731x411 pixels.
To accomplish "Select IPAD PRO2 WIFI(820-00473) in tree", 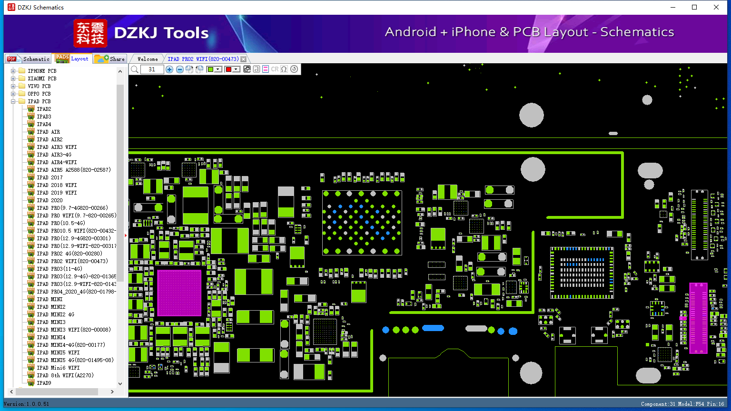I will point(72,261).
